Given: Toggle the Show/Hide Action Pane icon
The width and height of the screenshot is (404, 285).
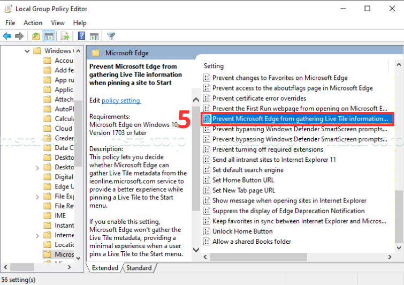Looking at the screenshot, I should (x=94, y=36).
